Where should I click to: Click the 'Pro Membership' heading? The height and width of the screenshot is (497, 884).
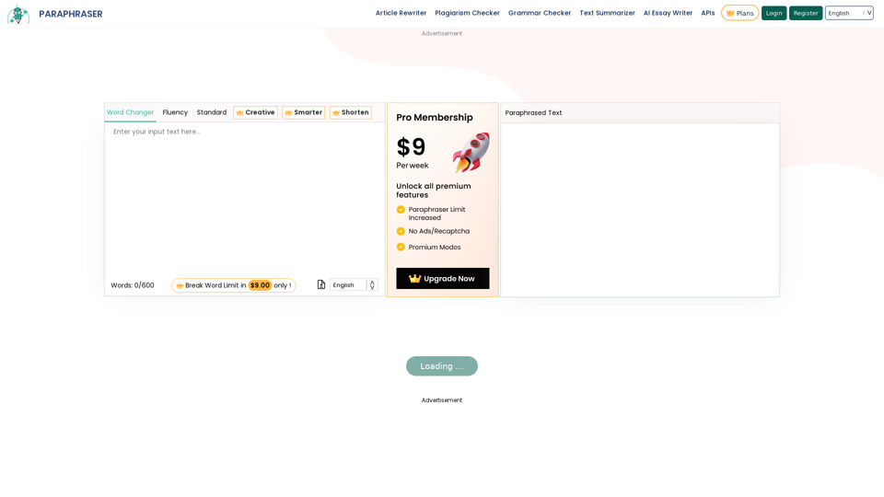[434, 117]
